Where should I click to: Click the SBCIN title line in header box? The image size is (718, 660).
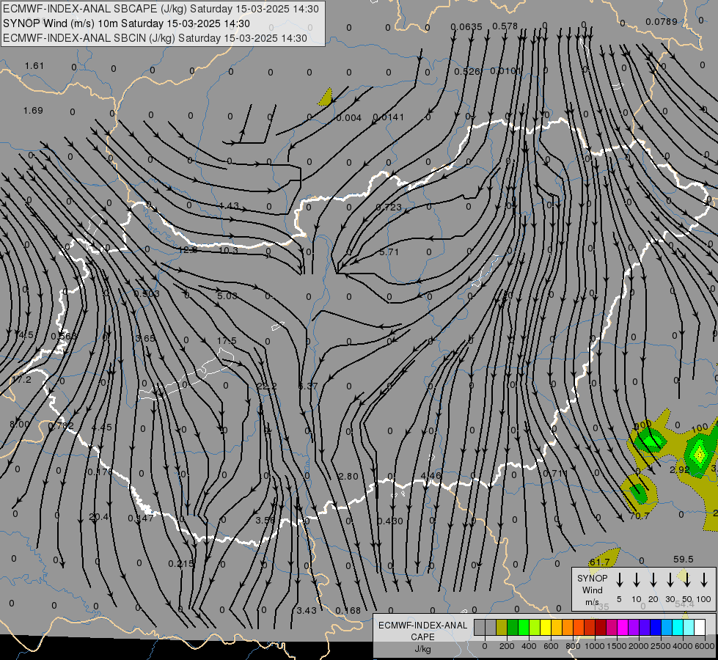155,38
